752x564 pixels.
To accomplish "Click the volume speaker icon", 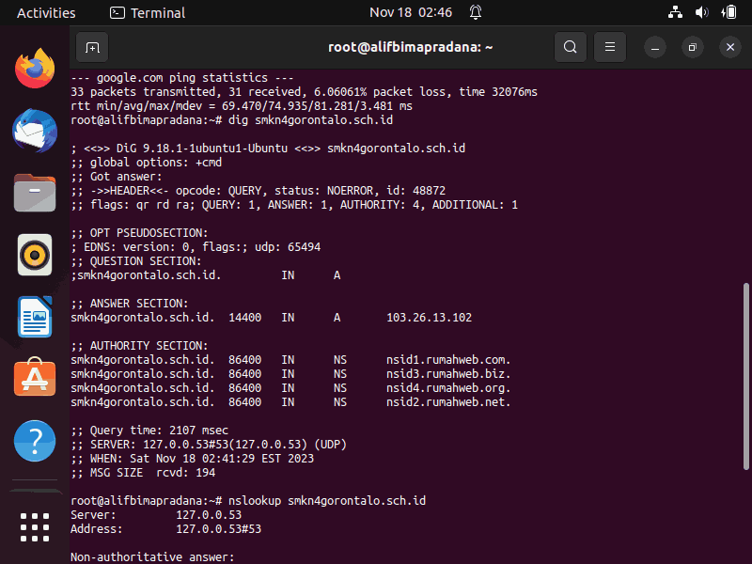I will click(x=701, y=12).
